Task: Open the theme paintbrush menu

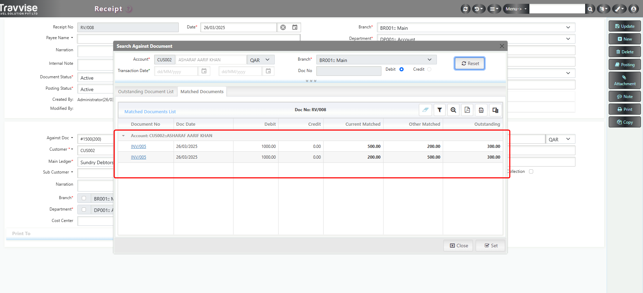Action: 619,9
